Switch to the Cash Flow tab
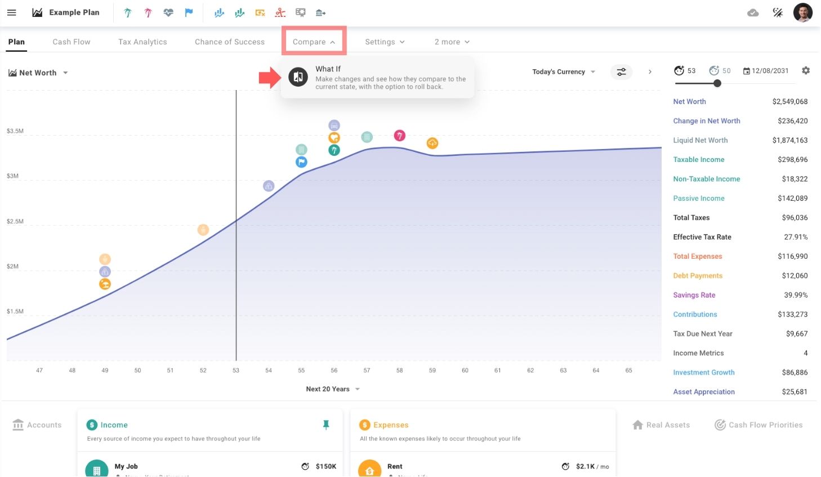 [x=72, y=42]
